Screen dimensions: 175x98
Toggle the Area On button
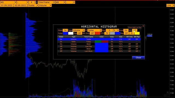(x=126, y=30)
